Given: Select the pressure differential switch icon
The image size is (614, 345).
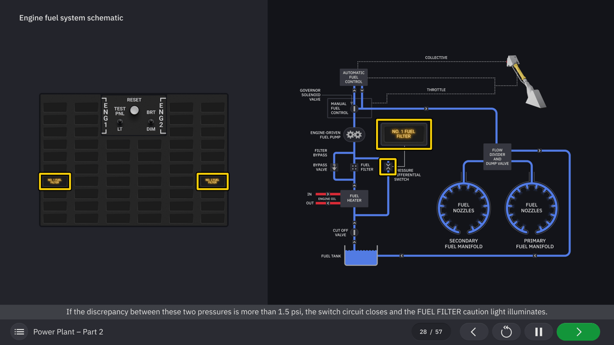Looking at the screenshot, I should tap(388, 167).
